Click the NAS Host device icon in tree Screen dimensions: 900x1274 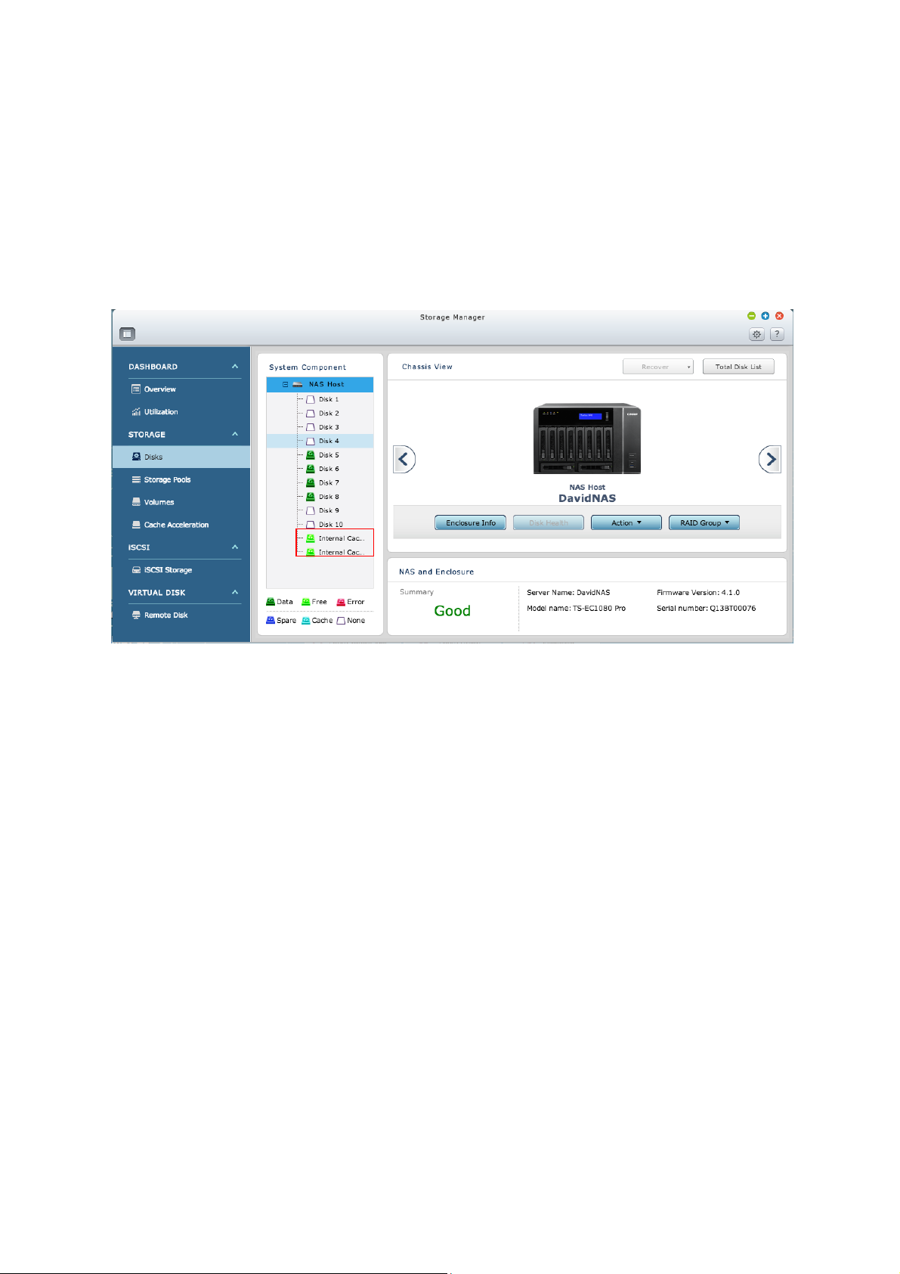(298, 384)
